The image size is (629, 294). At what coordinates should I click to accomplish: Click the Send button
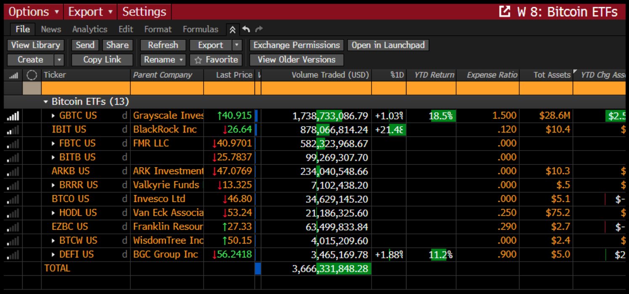[85, 45]
